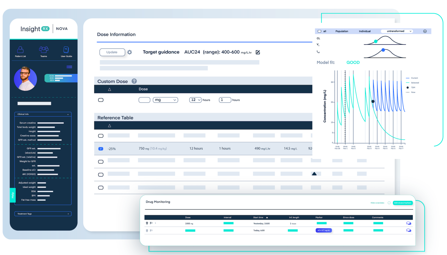This screenshot has width=447, height=255.
Task: Click the Custom Dose help question mark
Action: tap(134, 81)
